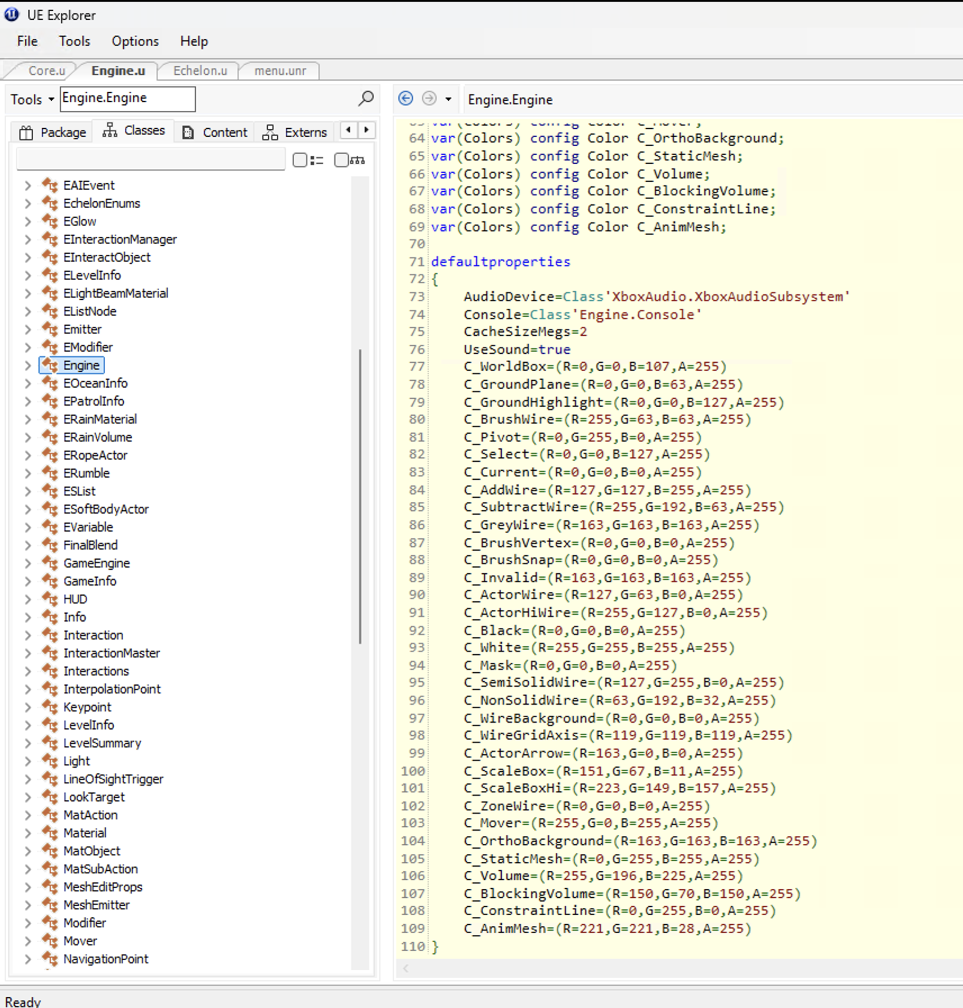The height and width of the screenshot is (1008, 963).
Task: Open the Help menu
Action: pos(193,41)
